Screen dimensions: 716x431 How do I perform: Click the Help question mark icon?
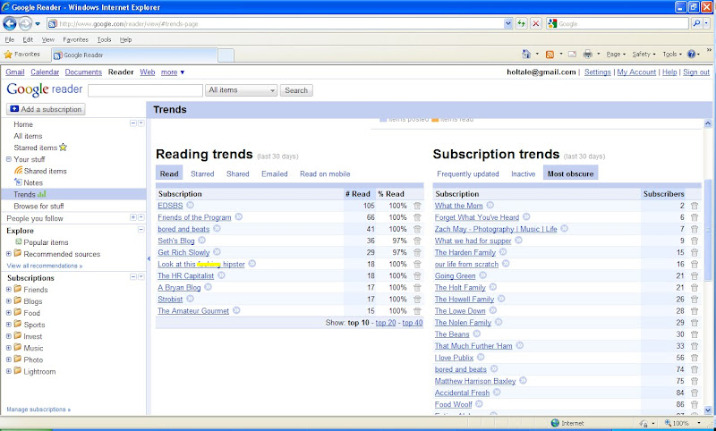[x=691, y=55]
